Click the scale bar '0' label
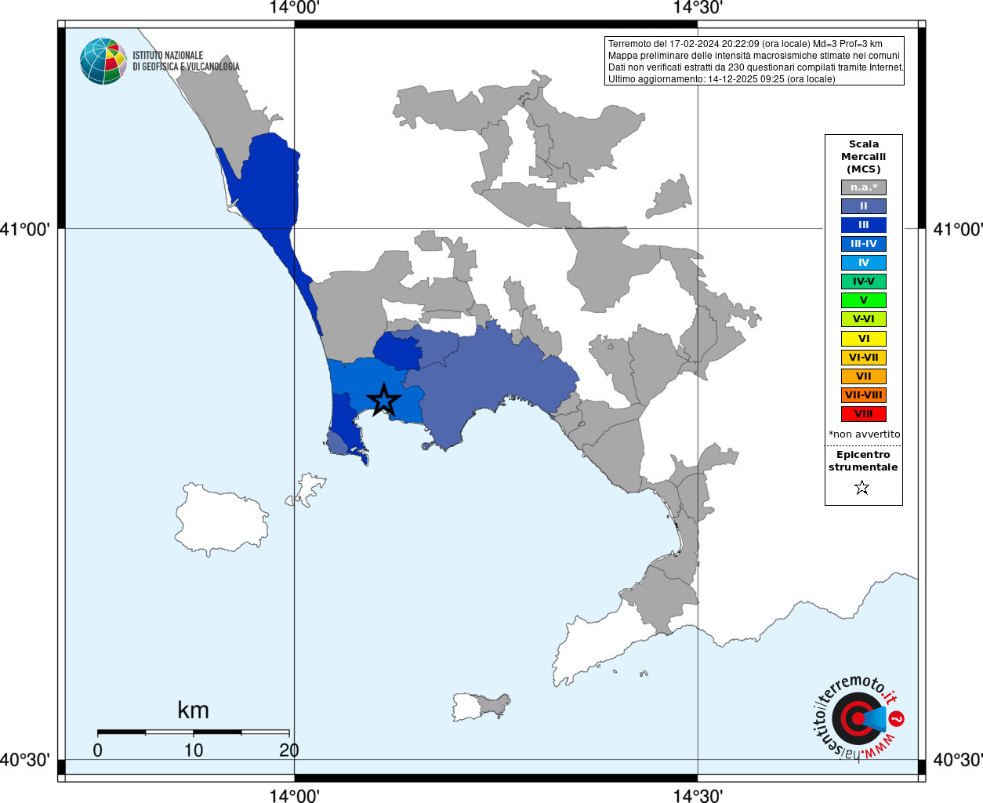 click(x=97, y=750)
